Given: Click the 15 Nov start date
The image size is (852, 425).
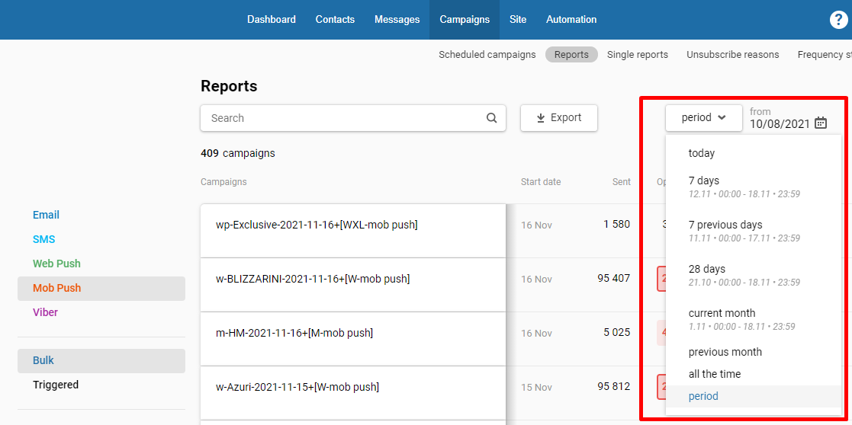Looking at the screenshot, I should coord(536,388).
